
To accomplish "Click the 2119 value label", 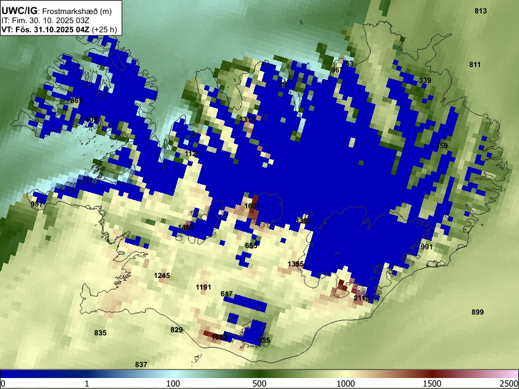I will [x=361, y=298].
